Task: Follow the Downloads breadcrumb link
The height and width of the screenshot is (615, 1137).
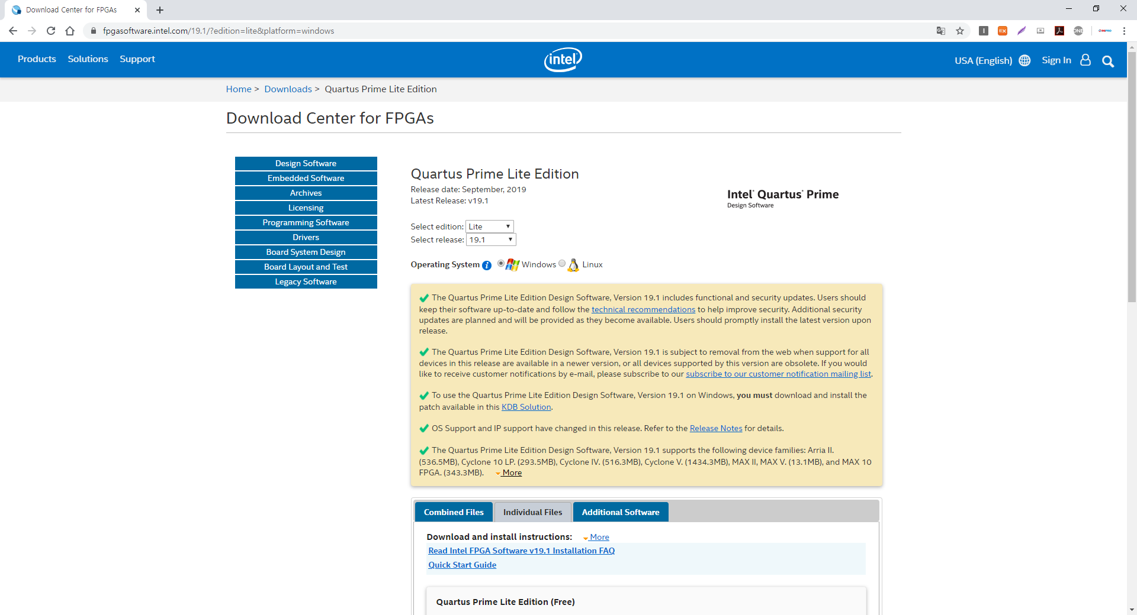Action: (x=288, y=89)
